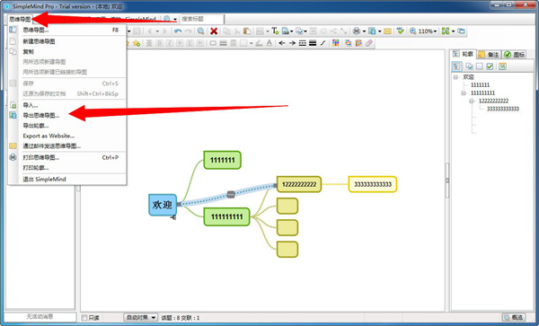
Task: Click the export toolbar icon next to printer
Action: click(x=372, y=31)
